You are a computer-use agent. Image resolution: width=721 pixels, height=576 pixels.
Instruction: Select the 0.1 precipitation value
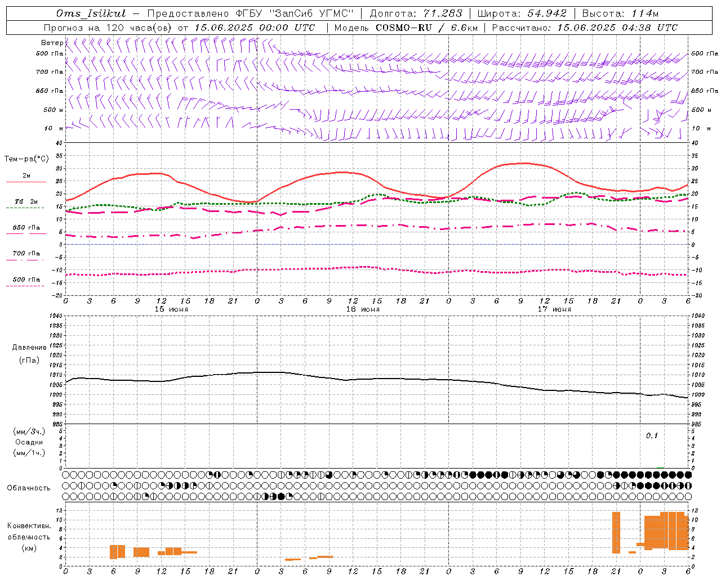[652, 435]
